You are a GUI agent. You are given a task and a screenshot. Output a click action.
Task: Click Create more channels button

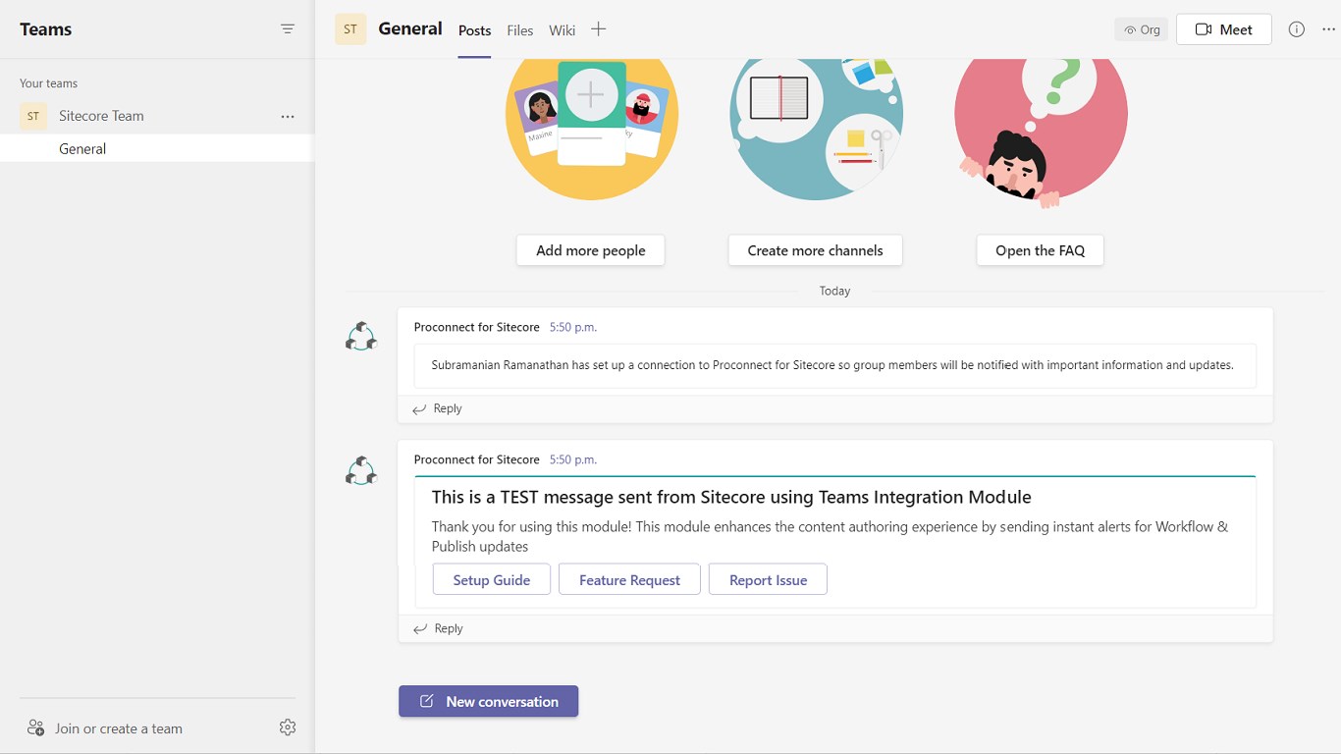pyautogui.click(x=816, y=250)
